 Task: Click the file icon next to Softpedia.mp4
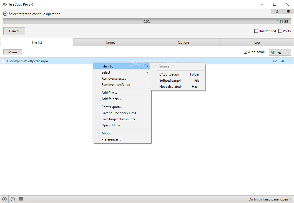pyautogui.click(x=4, y=61)
